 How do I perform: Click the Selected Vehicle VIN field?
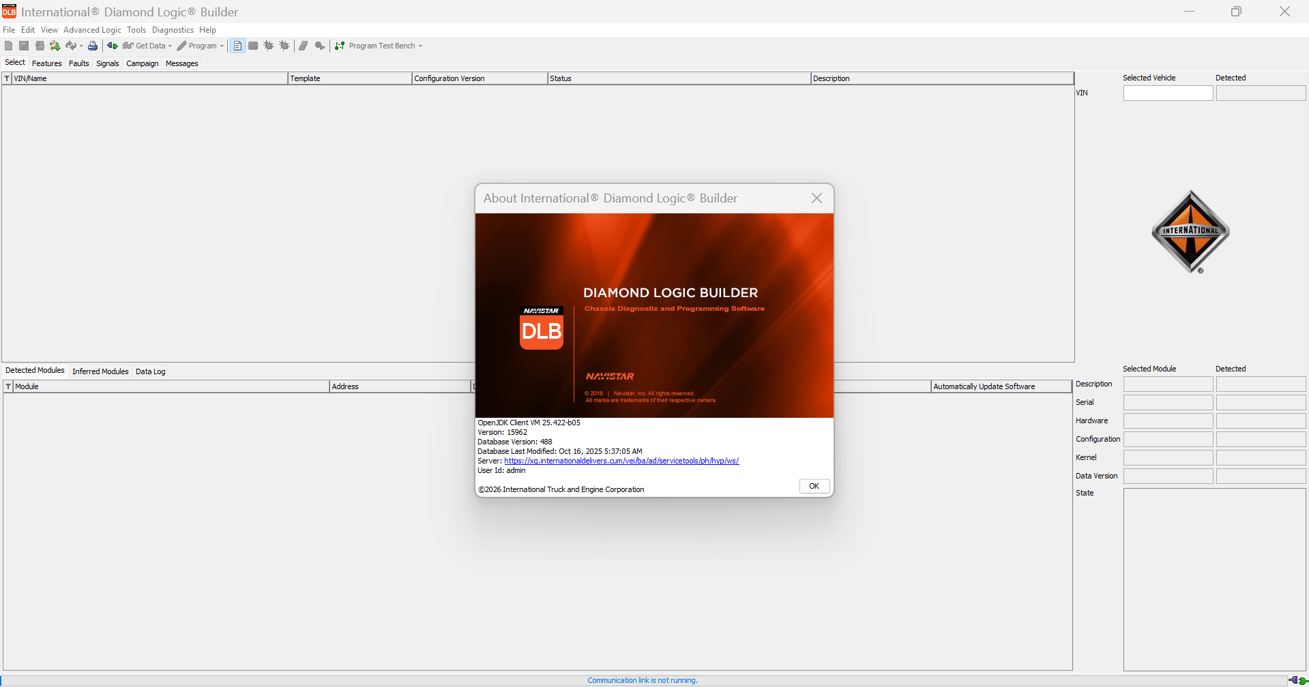pos(1168,93)
